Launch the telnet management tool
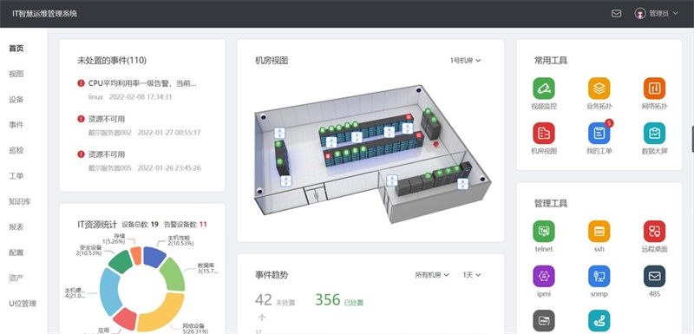The image size is (694, 334). (x=544, y=232)
